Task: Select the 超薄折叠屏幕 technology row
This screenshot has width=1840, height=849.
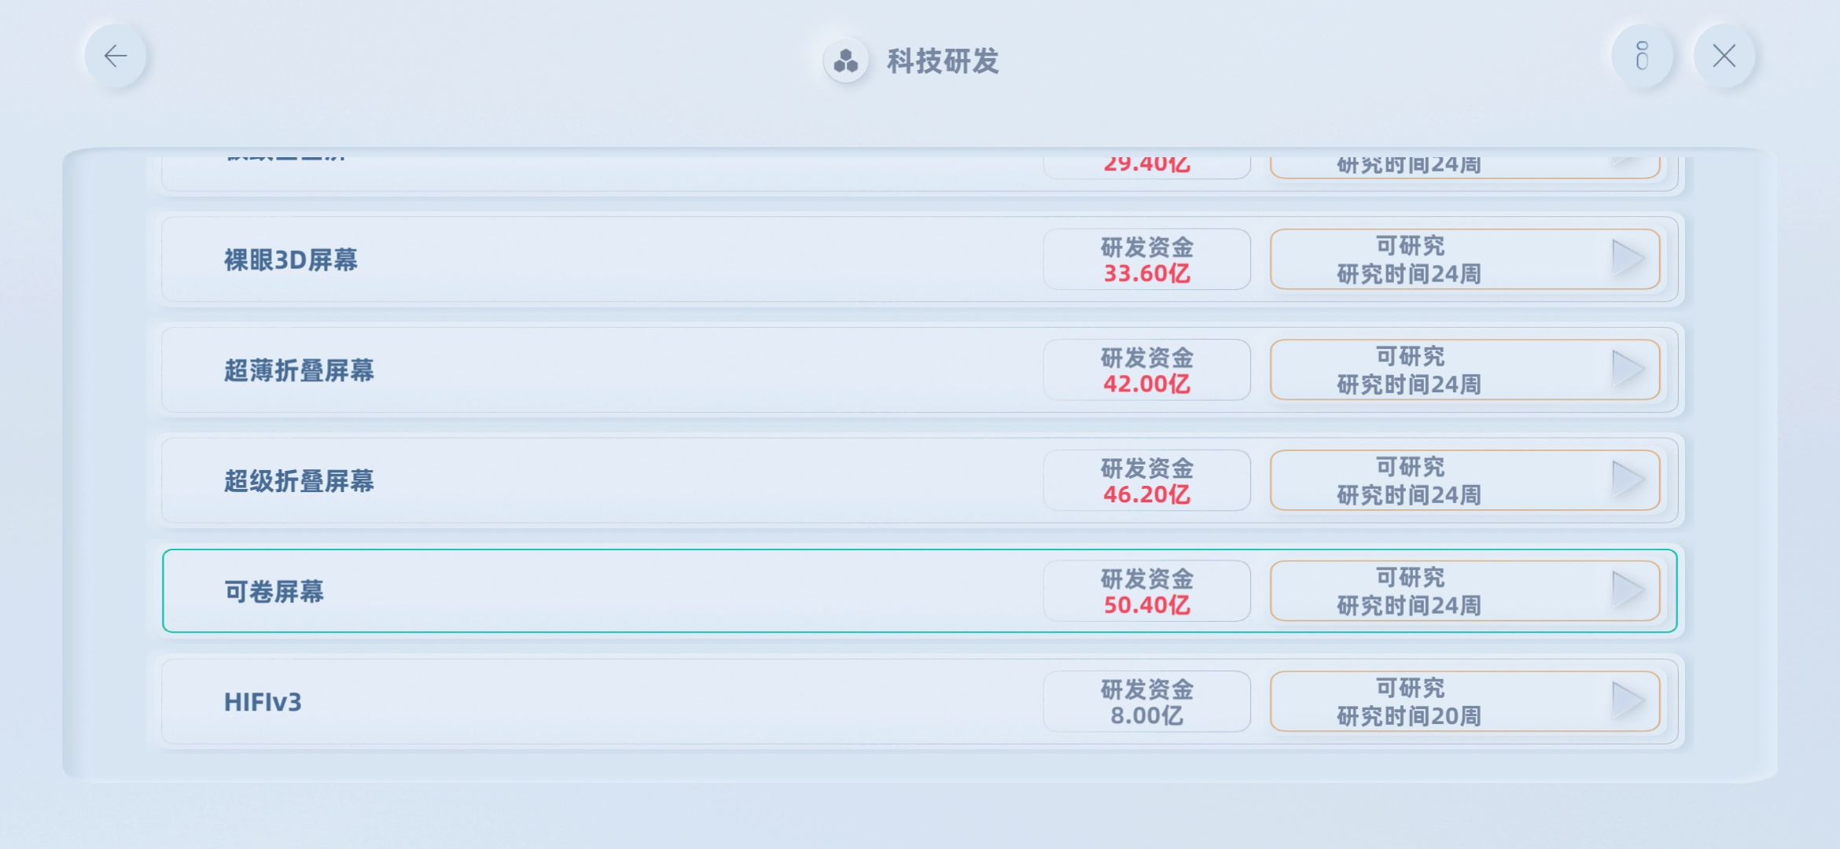Action: click(x=919, y=369)
